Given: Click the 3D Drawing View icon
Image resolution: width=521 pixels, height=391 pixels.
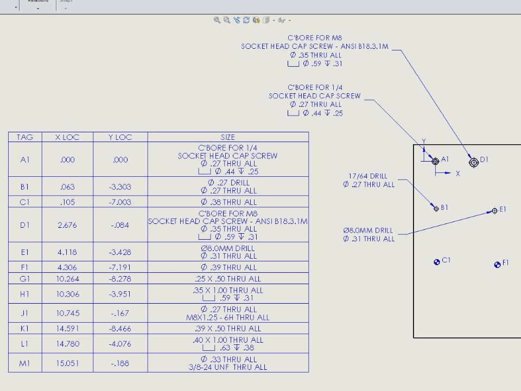Looking at the screenshot, I should pyautogui.click(x=256, y=20).
